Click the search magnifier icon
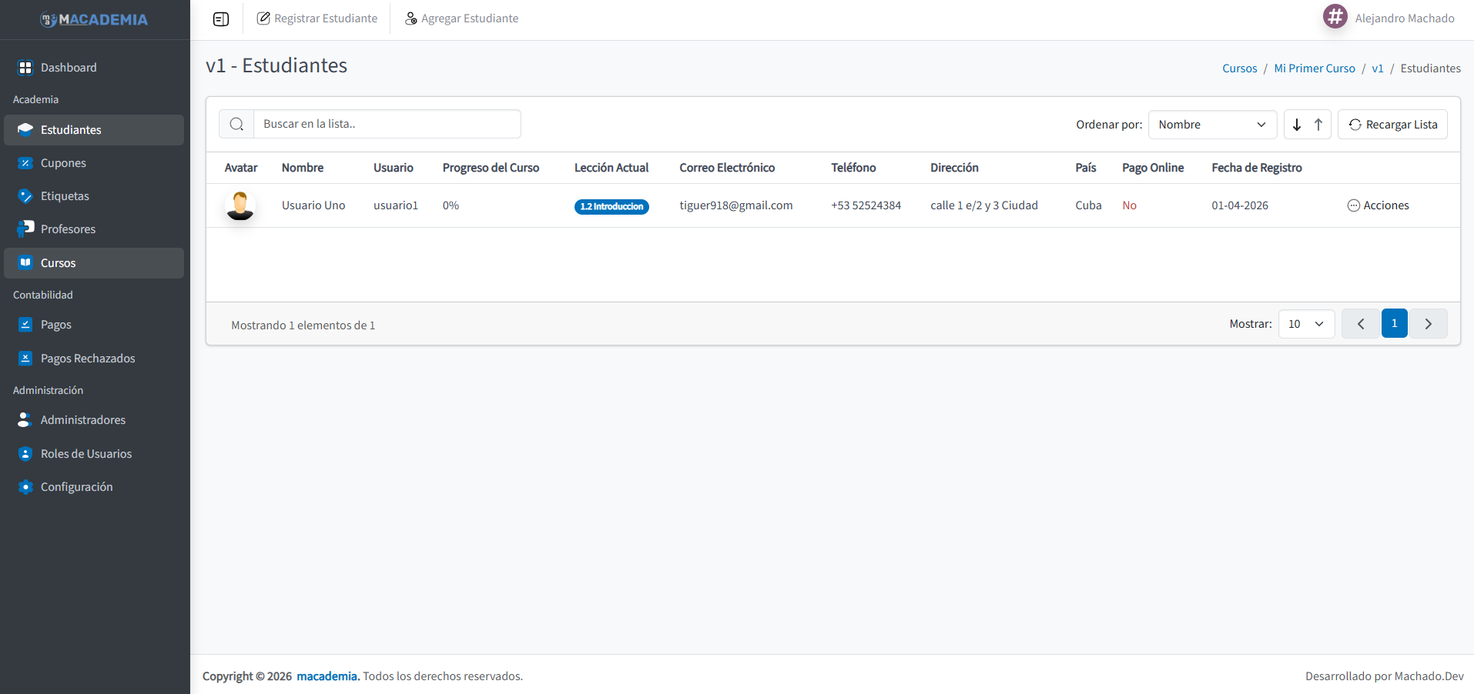 click(236, 123)
